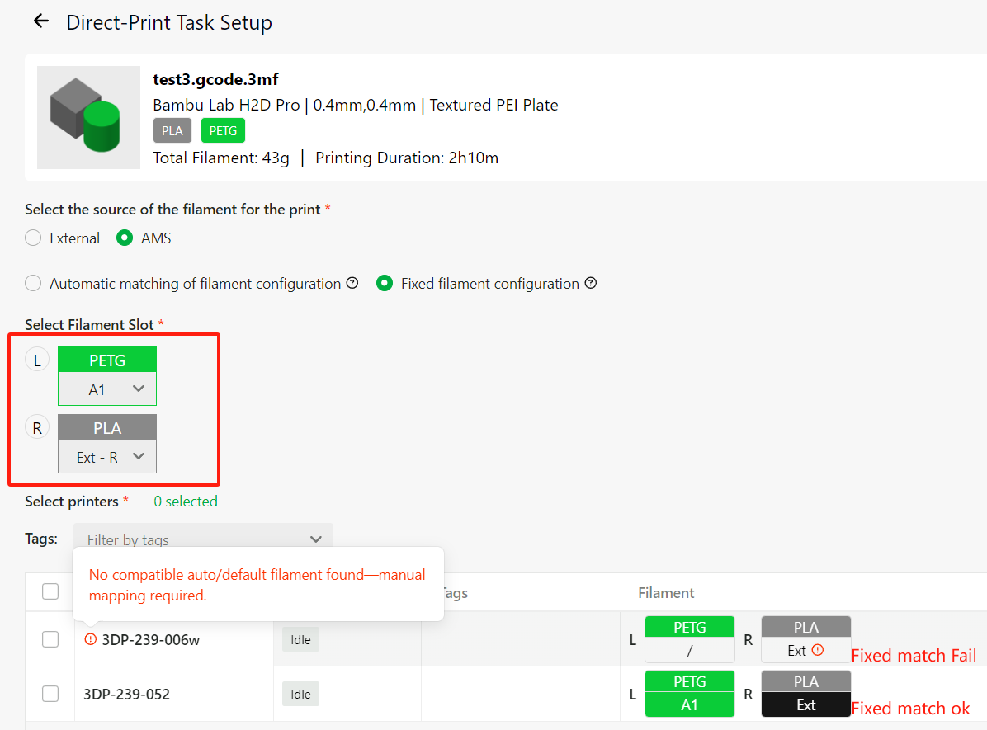
Task: Expand the Filter by tags dropdown
Action: 203,539
